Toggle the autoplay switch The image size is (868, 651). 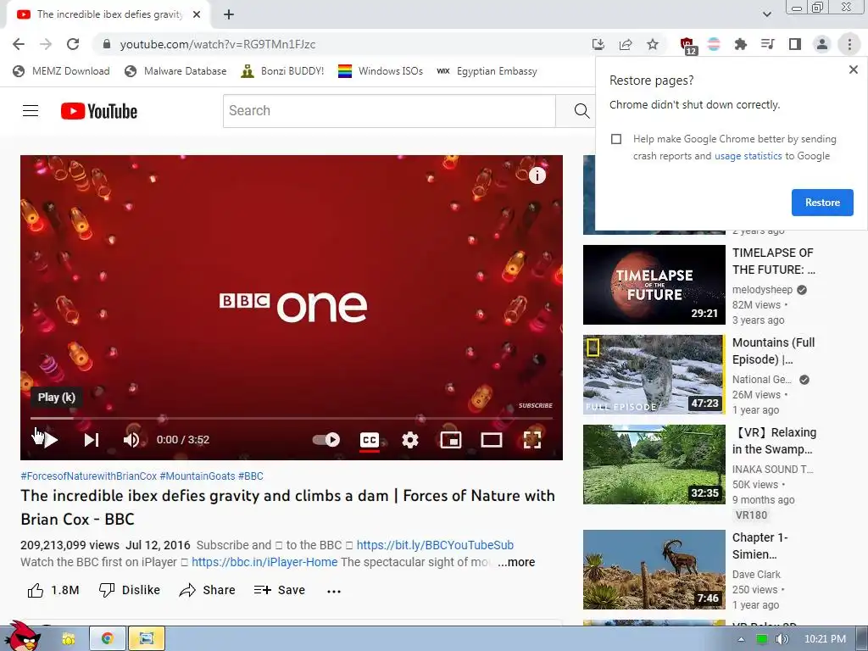click(326, 440)
